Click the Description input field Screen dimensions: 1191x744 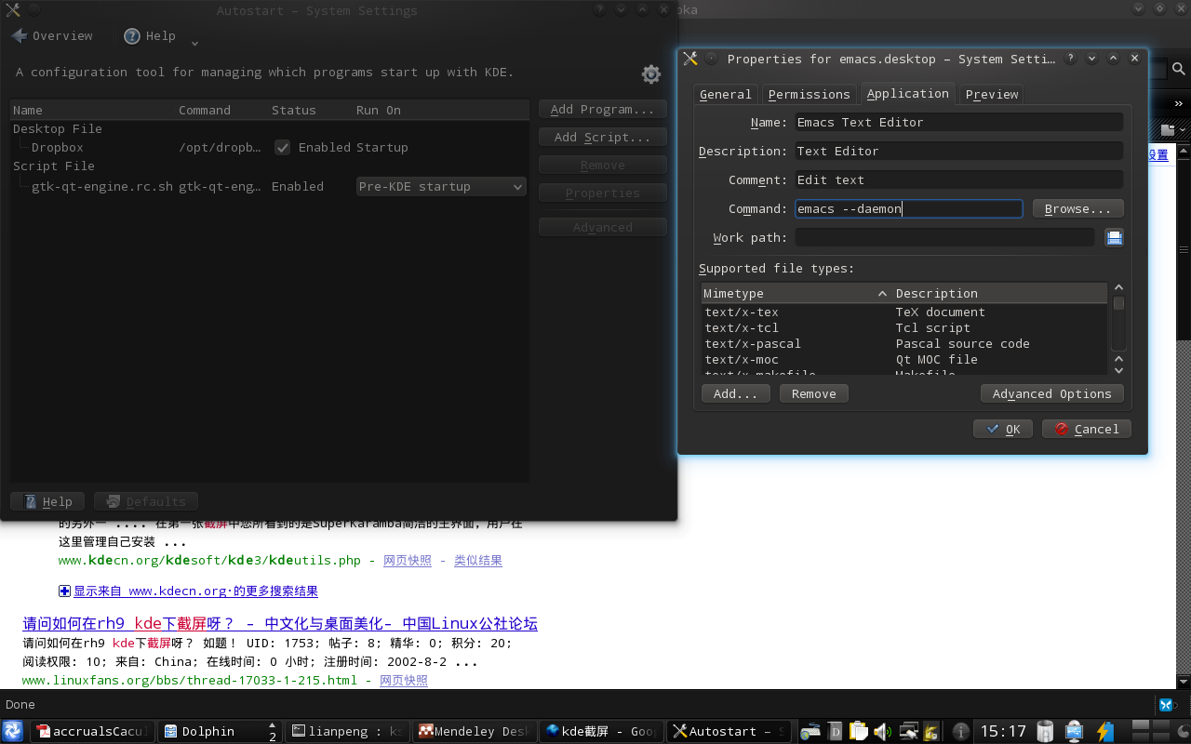[x=958, y=152]
